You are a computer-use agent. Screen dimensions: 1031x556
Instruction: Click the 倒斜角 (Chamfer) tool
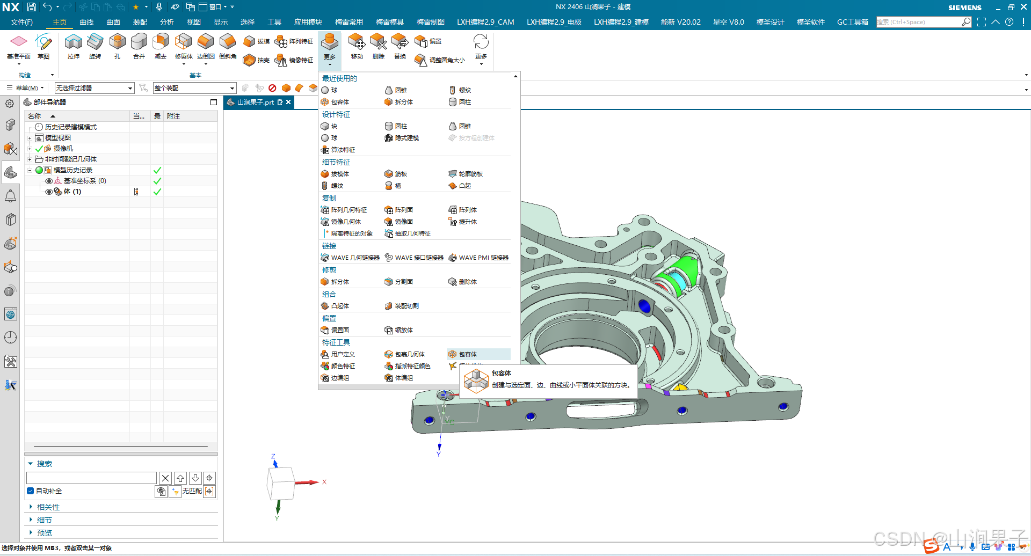click(x=228, y=46)
